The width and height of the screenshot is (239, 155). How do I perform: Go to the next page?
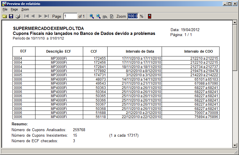(40, 16)
